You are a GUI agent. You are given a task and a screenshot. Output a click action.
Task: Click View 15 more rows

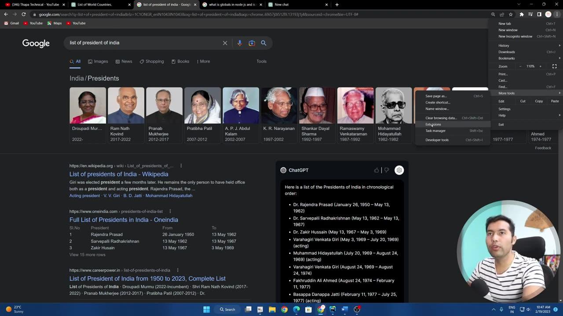click(87, 255)
